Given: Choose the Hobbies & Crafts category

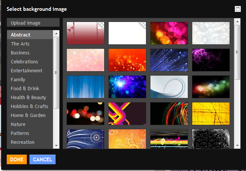Looking at the screenshot, I should (30, 106).
